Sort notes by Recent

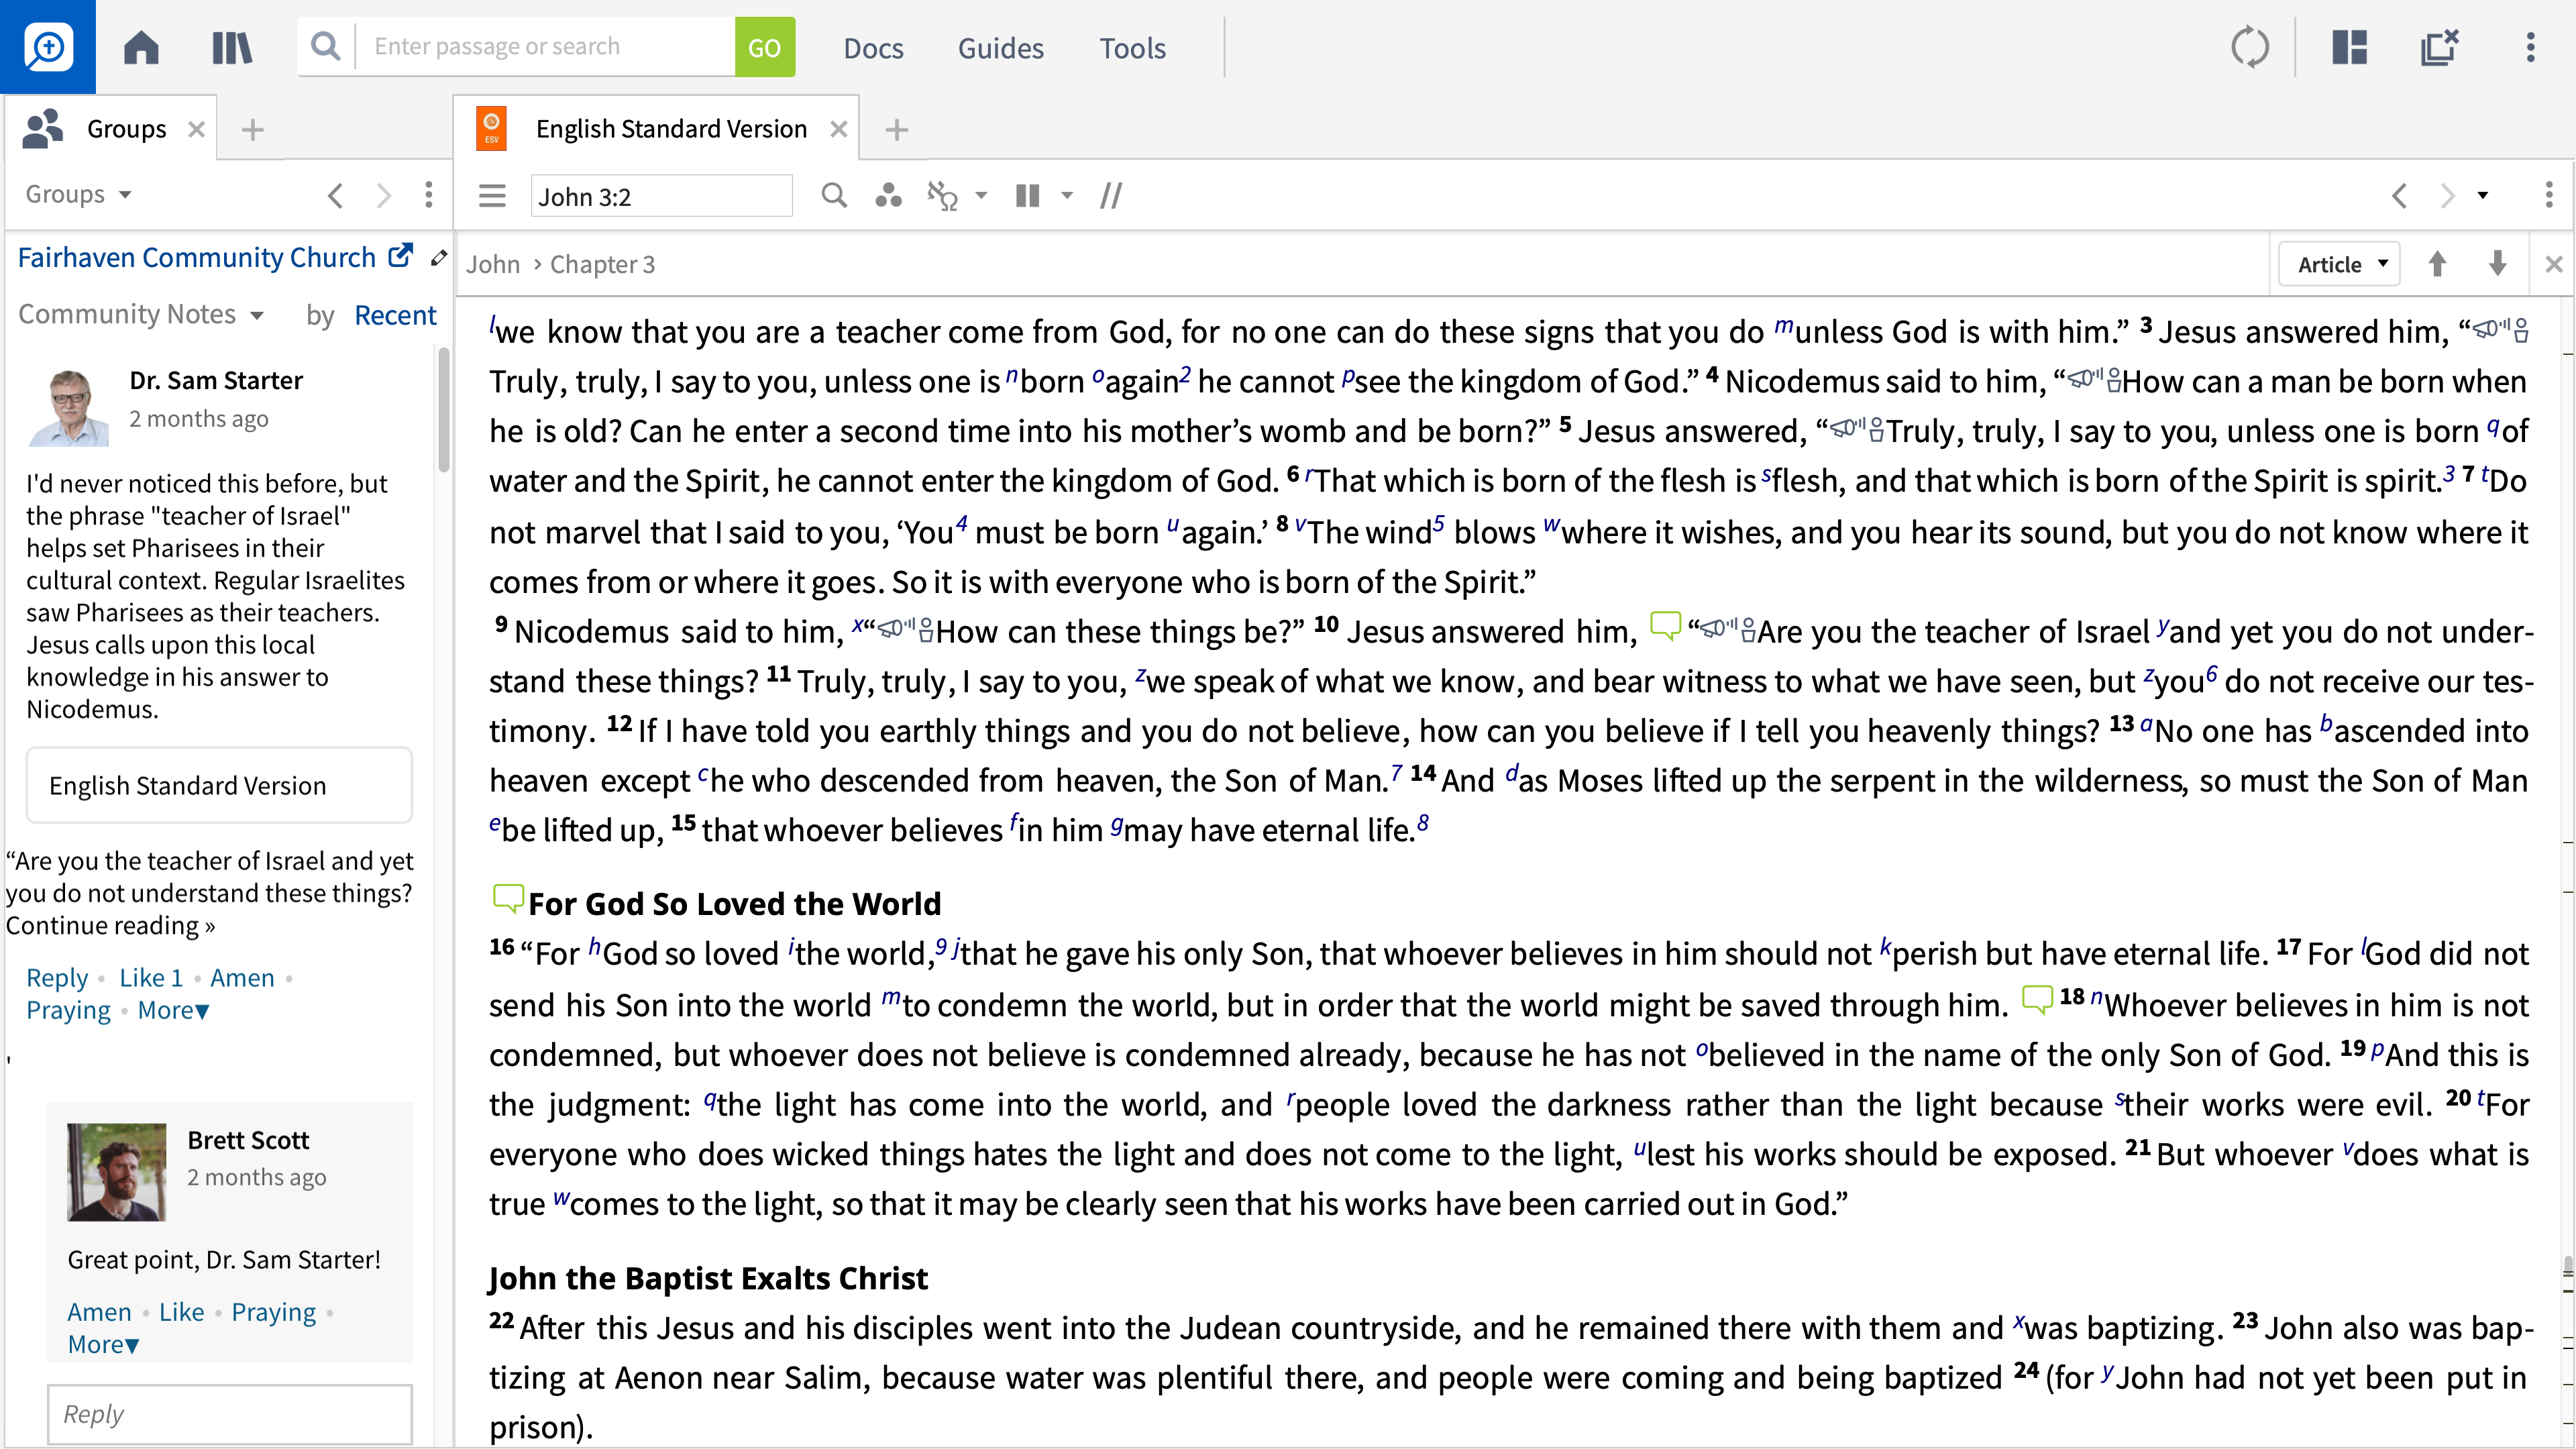click(395, 315)
